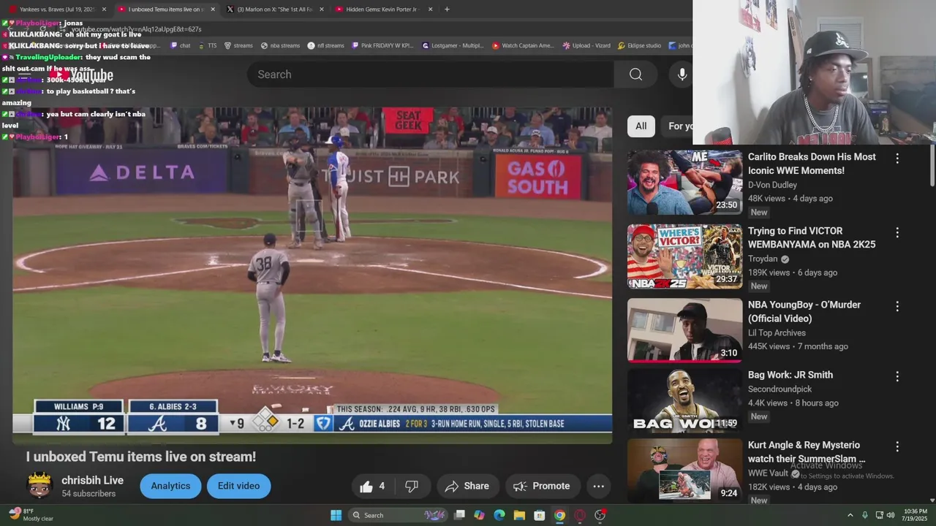The width and height of the screenshot is (936, 526).
Task: Open options menu for Kurt Angle & Rey Mysterio video
Action: pyautogui.click(x=897, y=446)
